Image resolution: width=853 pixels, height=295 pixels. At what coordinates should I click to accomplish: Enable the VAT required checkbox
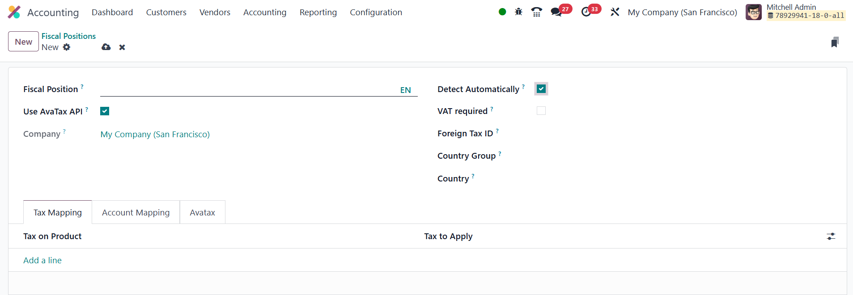(541, 111)
